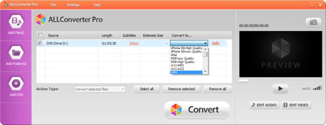Click the 00:00:00/00:00:00 time readout
326x125 pixels.
click(x=254, y=26)
